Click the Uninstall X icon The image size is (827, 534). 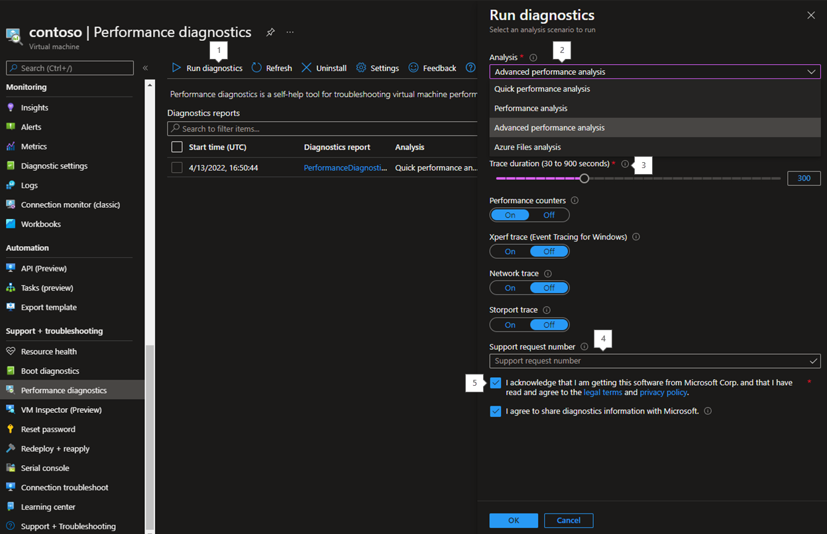click(x=306, y=68)
